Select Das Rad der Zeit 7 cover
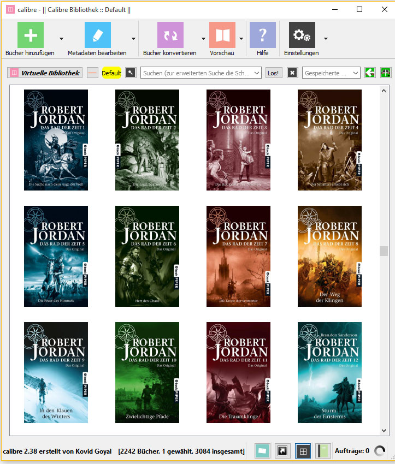The image size is (395, 464). click(238, 256)
